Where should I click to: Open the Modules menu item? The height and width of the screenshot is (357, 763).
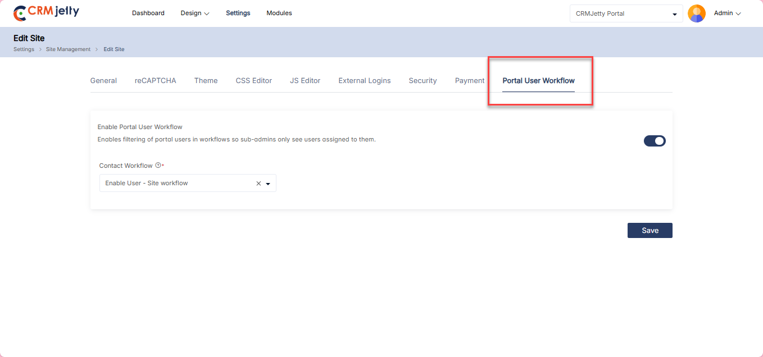pos(279,13)
